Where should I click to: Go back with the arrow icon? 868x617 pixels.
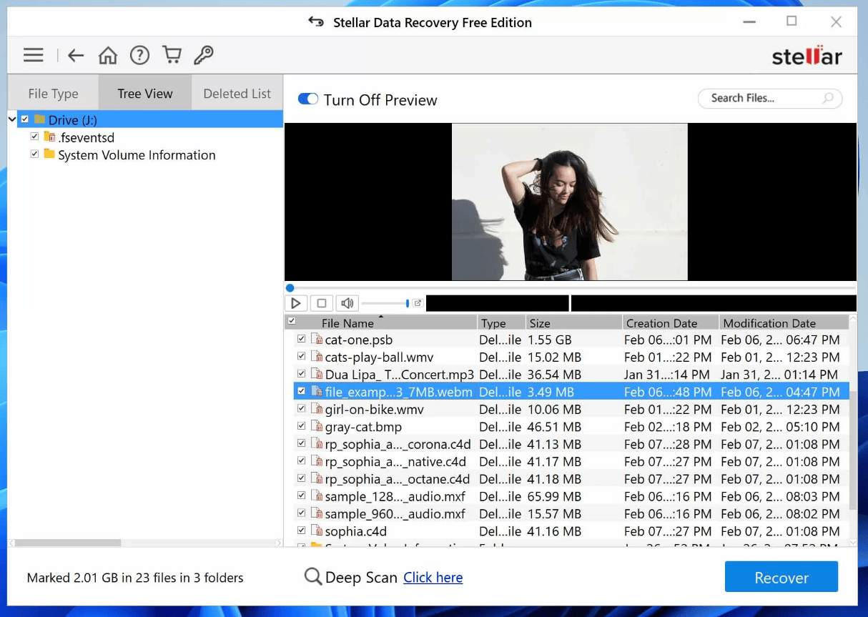pyautogui.click(x=76, y=55)
